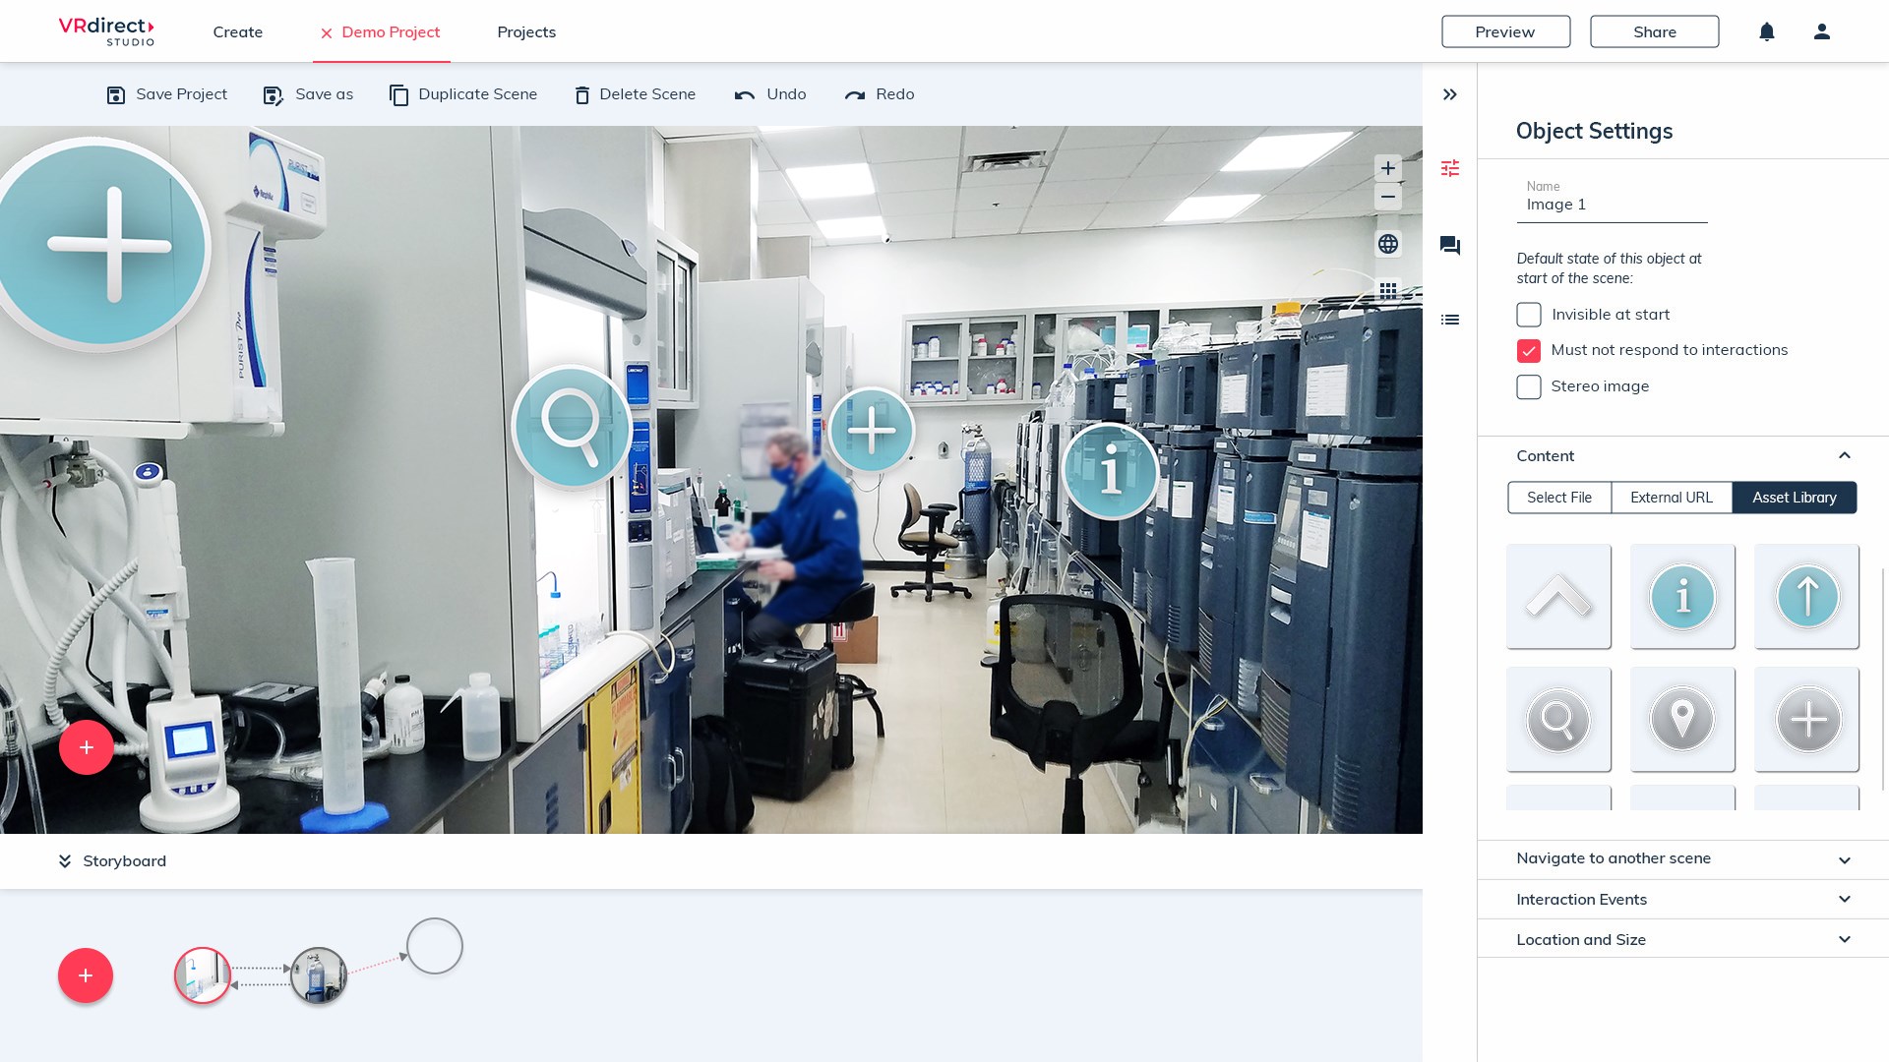The width and height of the screenshot is (1889, 1062).
Task: Click the globe view icon in viewport
Action: (x=1388, y=244)
